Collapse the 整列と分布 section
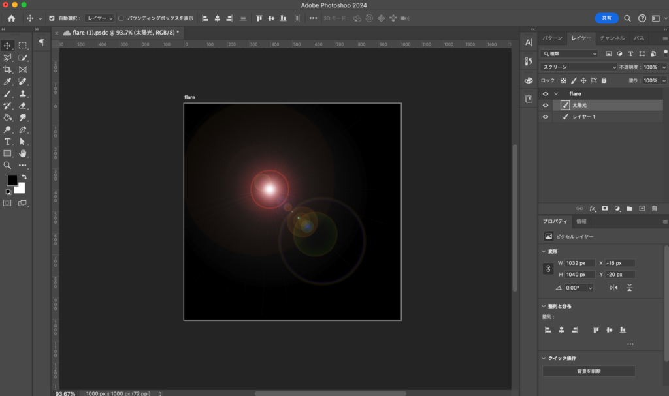The height and width of the screenshot is (396, 669). point(544,306)
